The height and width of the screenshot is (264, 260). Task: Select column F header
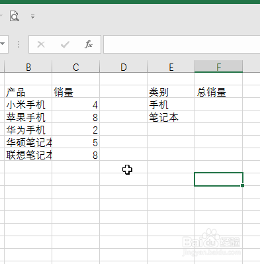pyautogui.click(x=219, y=67)
